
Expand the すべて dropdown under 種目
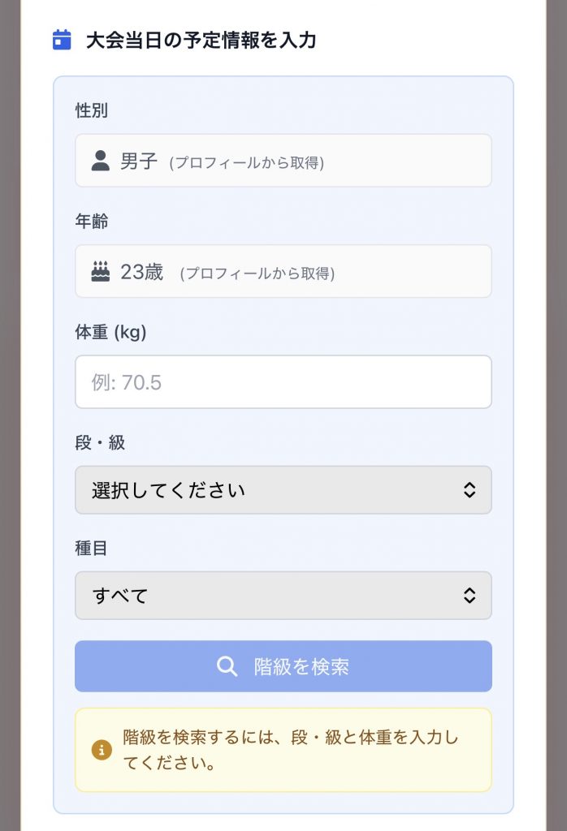coord(283,596)
